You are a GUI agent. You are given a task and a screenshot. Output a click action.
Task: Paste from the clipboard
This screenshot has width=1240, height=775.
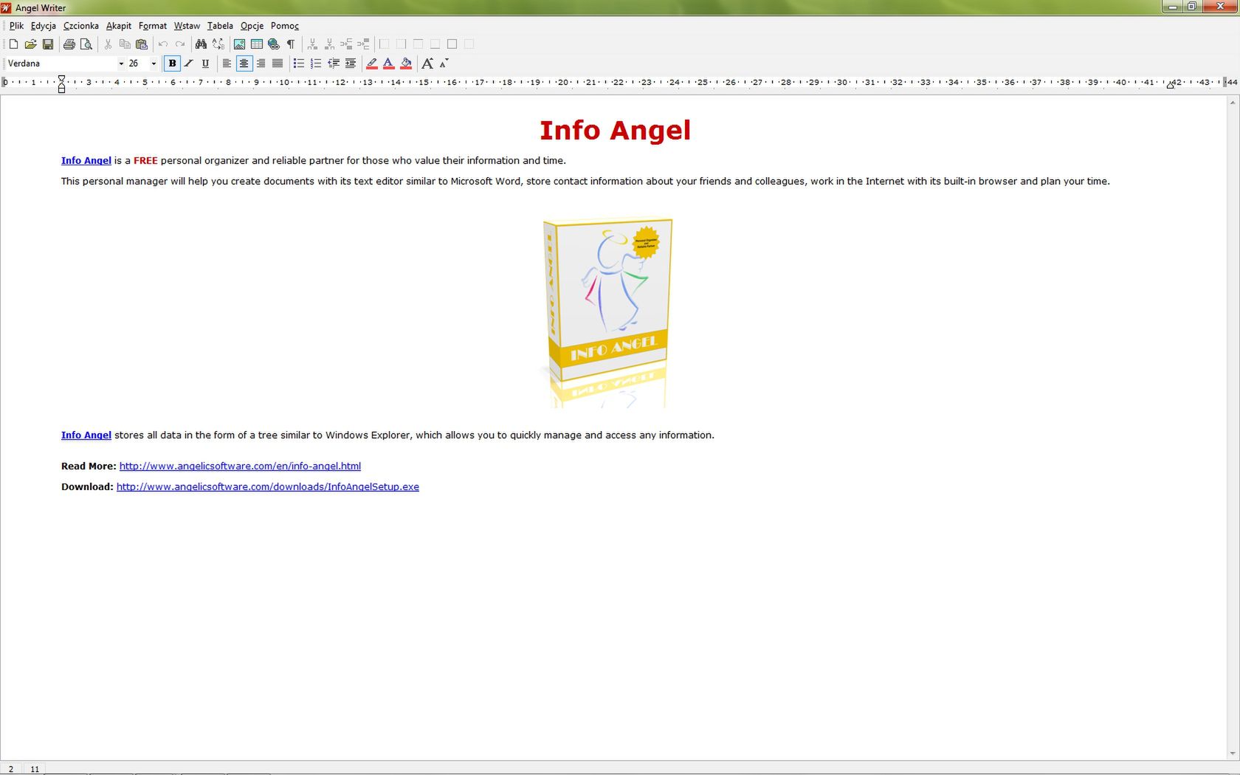tap(141, 44)
